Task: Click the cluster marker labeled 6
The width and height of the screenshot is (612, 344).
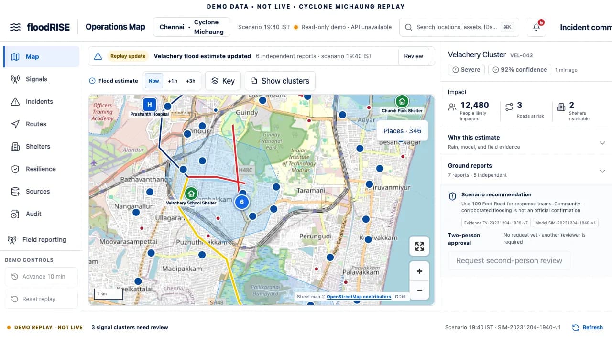Action: pos(242,202)
